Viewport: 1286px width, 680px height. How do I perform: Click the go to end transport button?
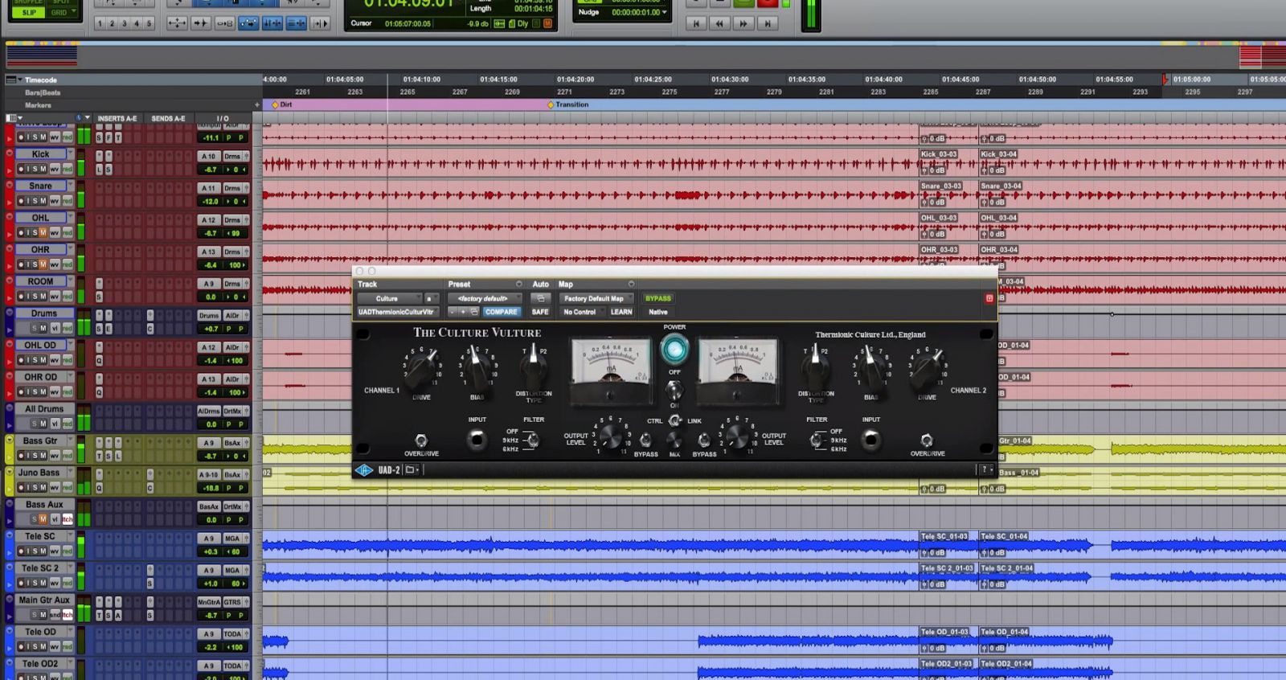[768, 23]
